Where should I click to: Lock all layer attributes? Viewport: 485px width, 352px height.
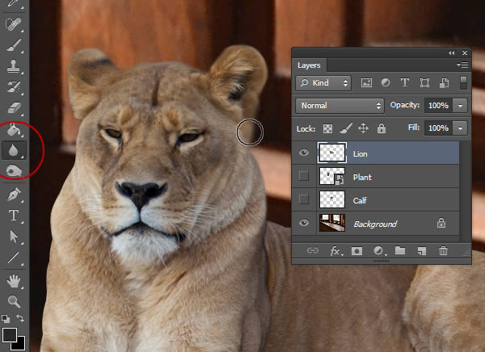point(382,128)
